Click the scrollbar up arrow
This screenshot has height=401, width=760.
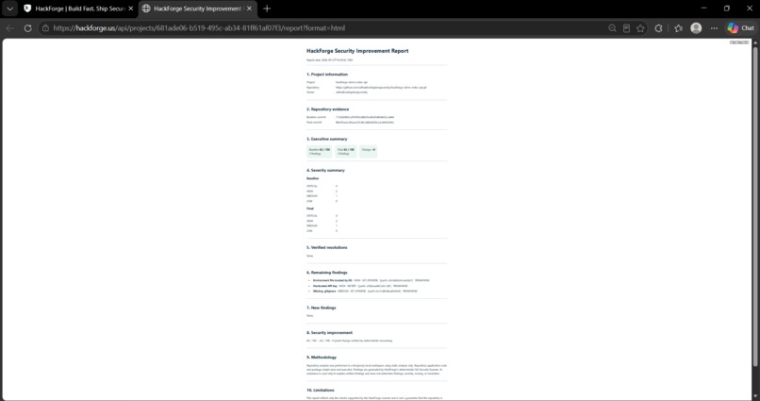[755, 42]
